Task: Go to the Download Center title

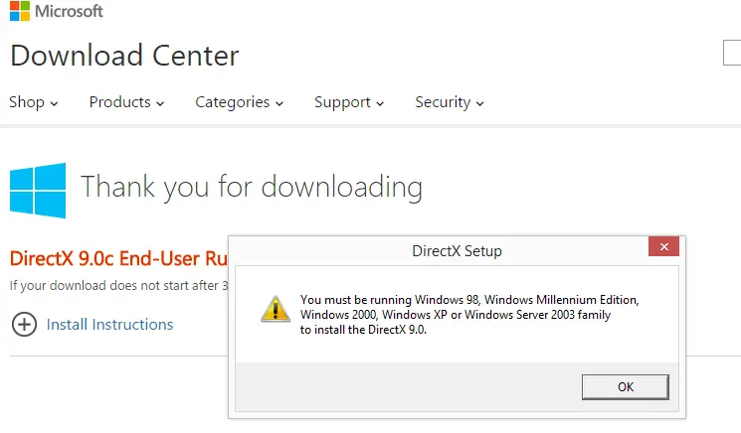Action: [x=124, y=56]
